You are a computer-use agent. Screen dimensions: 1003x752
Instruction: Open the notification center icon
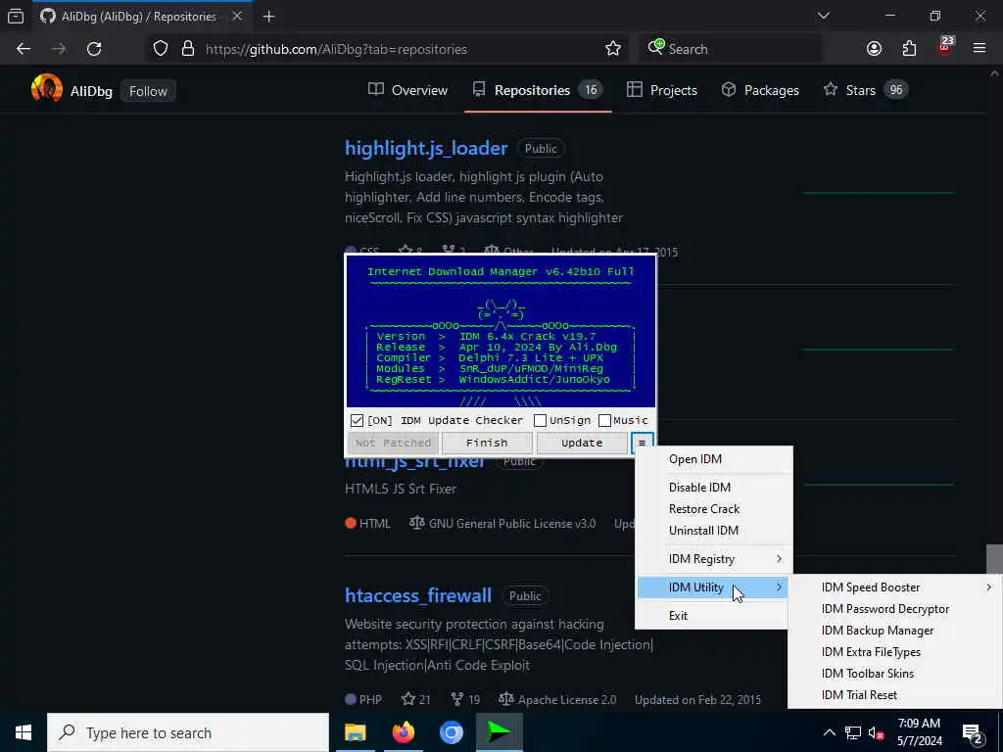(x=973, y=732)
